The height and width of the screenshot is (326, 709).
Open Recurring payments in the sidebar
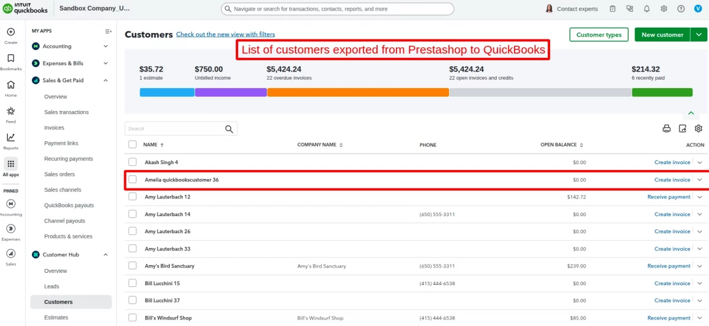(69, 159)
